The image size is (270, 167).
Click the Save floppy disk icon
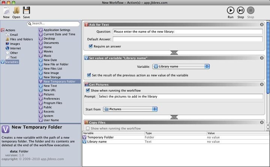coord(26,11)
